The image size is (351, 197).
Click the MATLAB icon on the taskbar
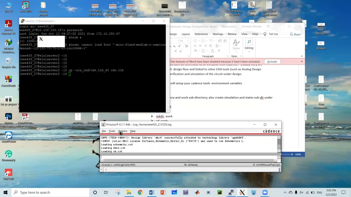click(x=197, y=192)
